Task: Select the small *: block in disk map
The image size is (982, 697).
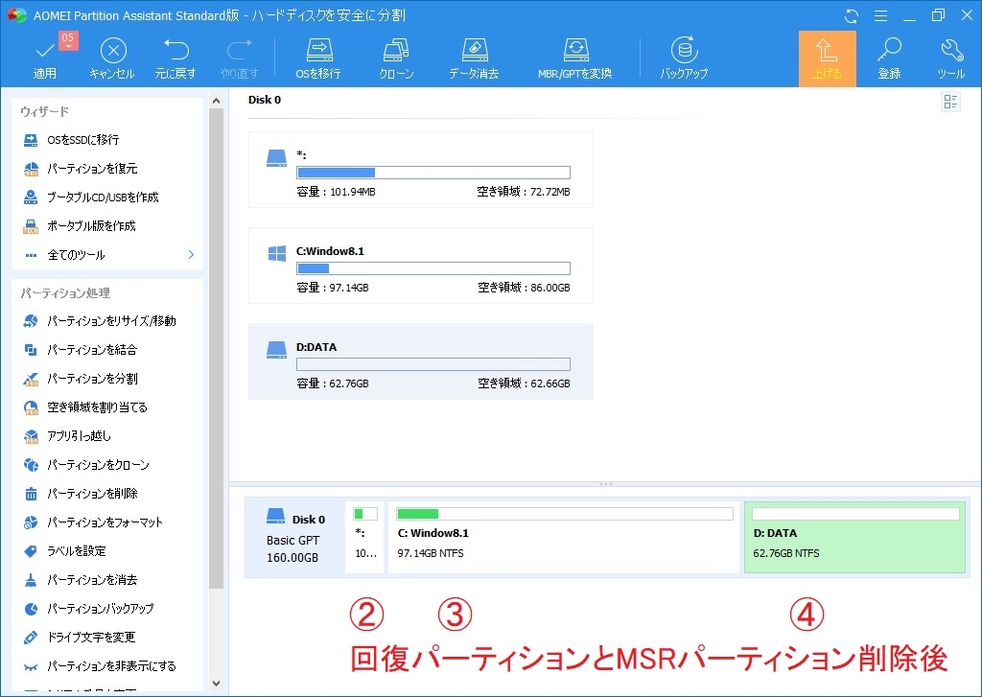Action: [x=364, y=537]
